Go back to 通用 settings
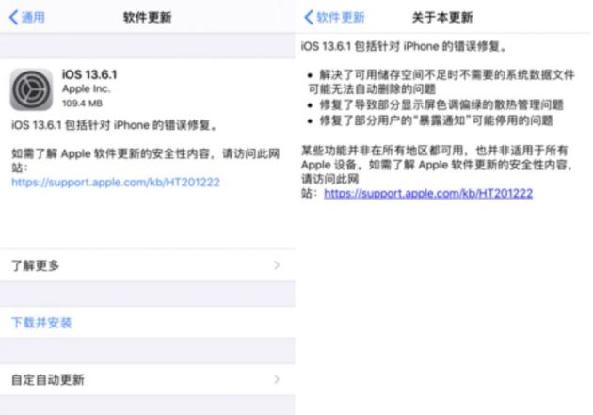Viewport: 593px width, 415px height. coord(27,17)
